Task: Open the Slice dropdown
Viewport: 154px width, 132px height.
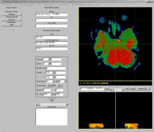Action: [49, 64]
